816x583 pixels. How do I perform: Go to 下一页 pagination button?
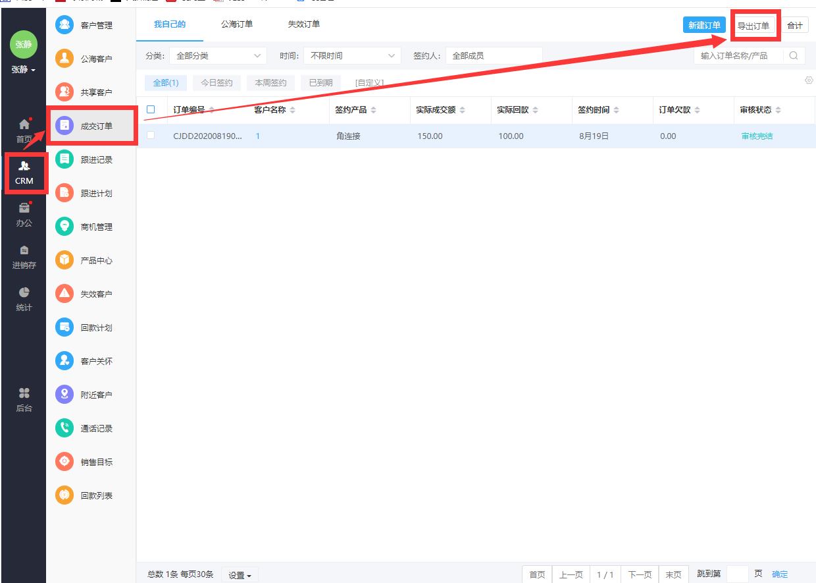(640, 574)
